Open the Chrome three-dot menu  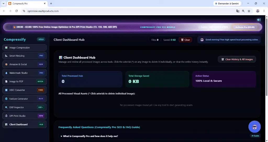point(264,11)
